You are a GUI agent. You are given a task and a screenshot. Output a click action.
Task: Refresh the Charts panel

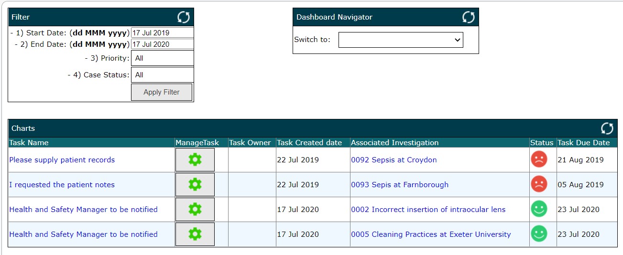click(607, 128)
